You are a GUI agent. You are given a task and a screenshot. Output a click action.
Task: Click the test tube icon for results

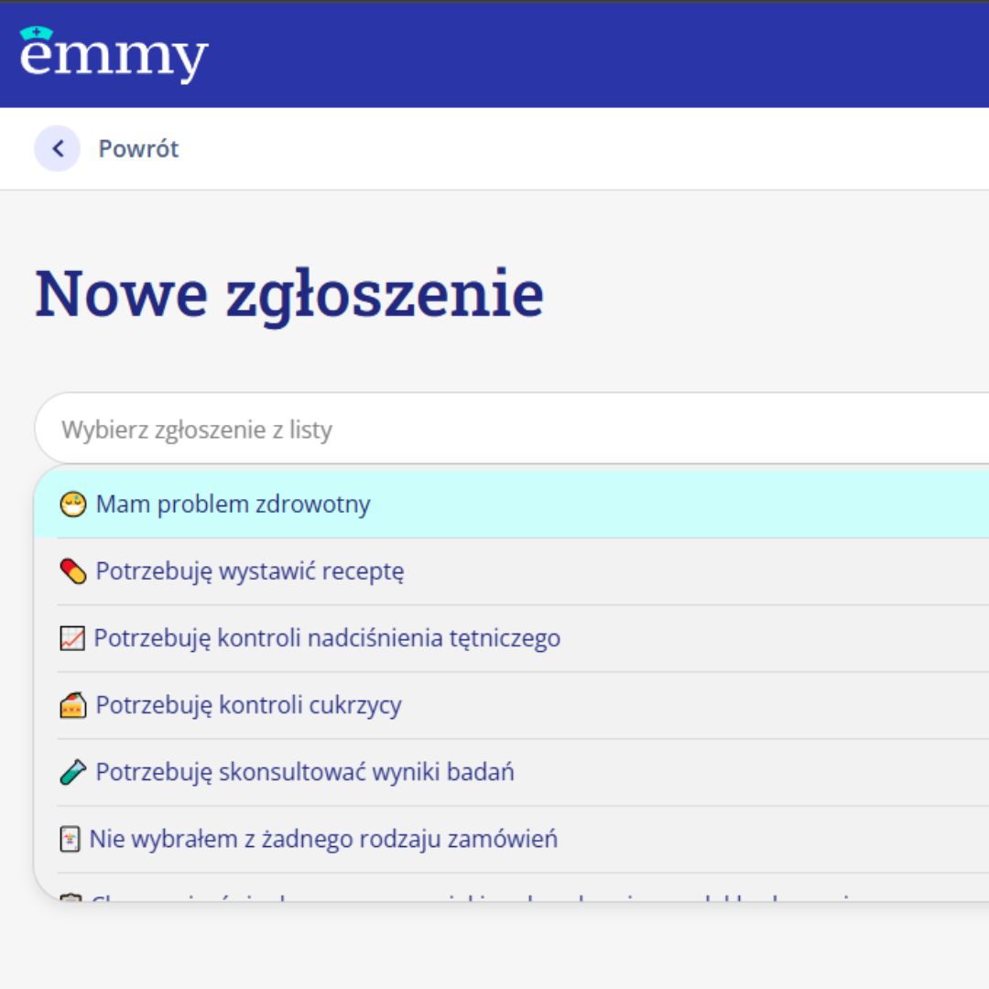73,772
